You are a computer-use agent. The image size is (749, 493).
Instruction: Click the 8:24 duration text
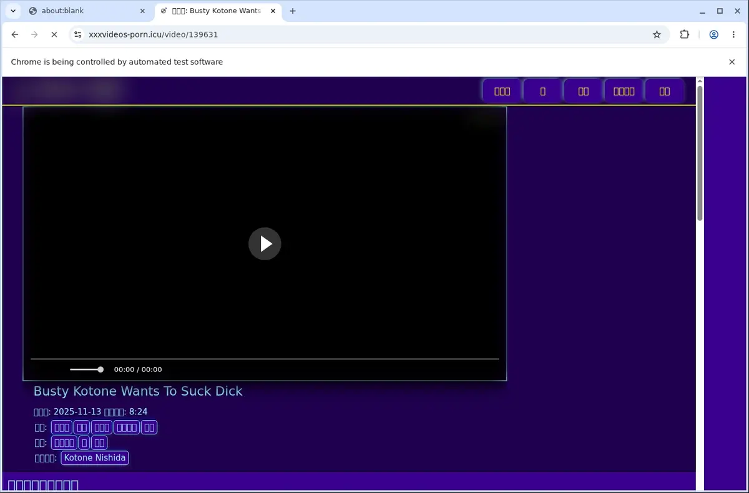(138, 412)
